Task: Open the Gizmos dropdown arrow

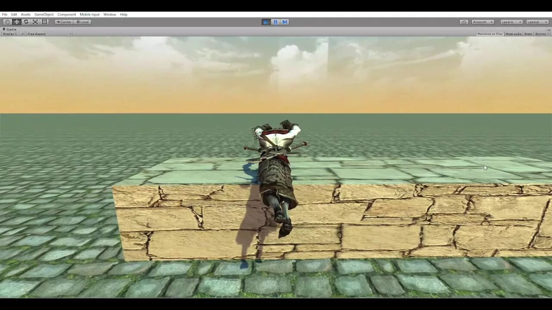Action: tap(548, 34)
